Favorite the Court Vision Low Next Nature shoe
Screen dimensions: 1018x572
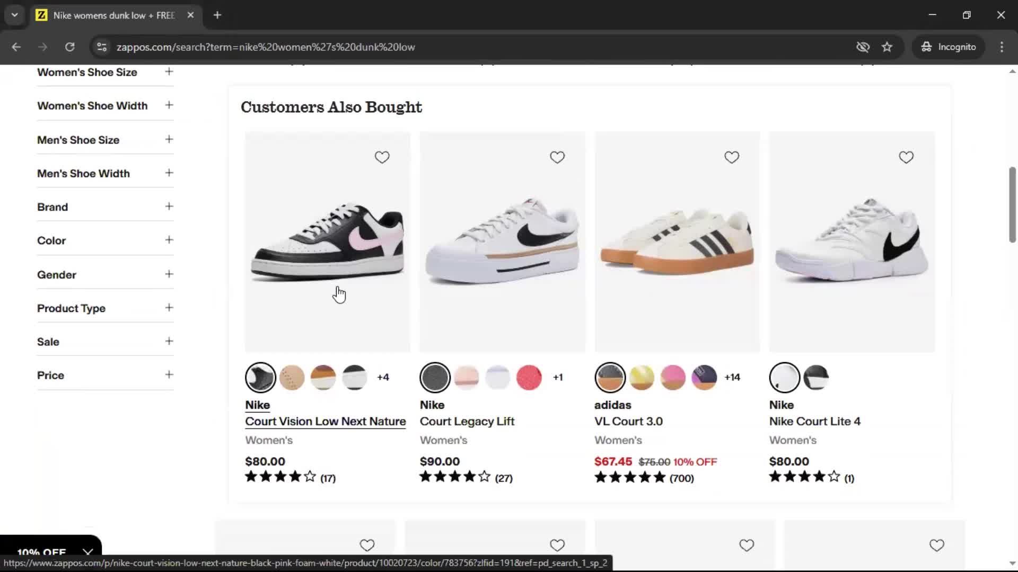(x=382, y=157)
